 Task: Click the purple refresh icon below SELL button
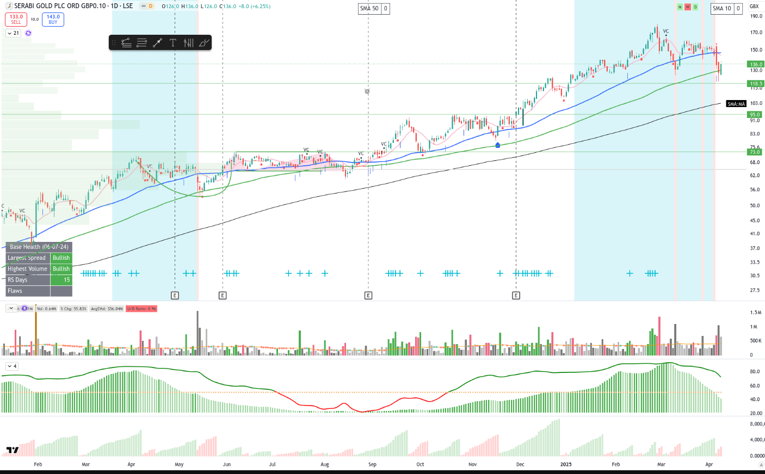click(28, 33)
